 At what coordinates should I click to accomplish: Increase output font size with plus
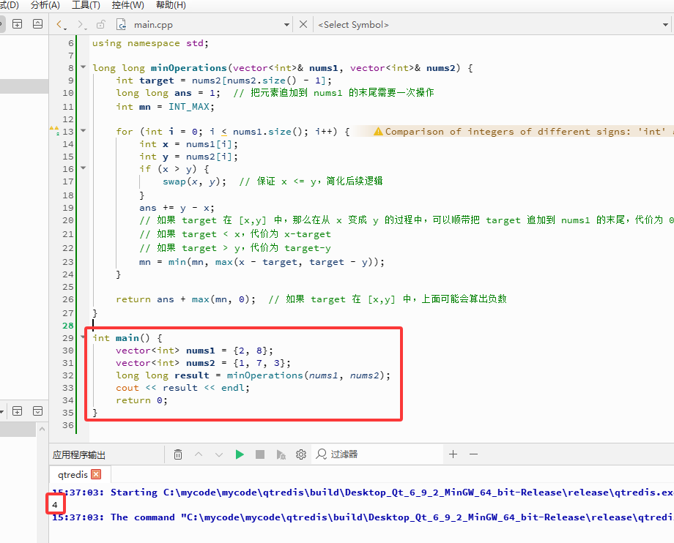[453, 454]
